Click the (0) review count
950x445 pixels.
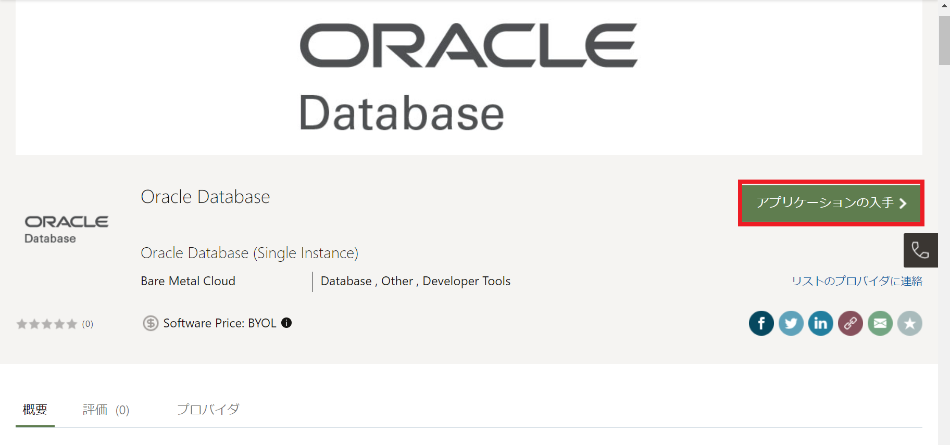tap(87, 324)
